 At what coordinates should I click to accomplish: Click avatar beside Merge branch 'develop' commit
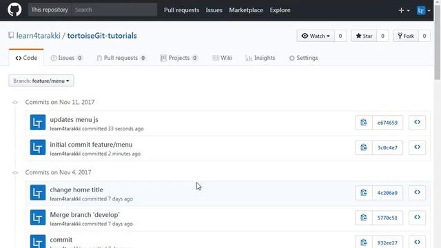pos(38,218)
